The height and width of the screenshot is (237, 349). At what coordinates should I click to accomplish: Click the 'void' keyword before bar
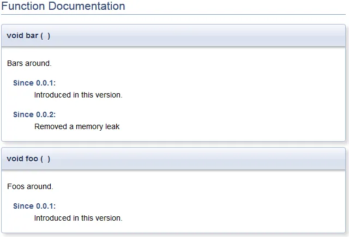tap(15, 35)
